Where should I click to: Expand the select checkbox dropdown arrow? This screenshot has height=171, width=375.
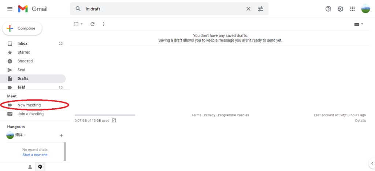point(82,24)
